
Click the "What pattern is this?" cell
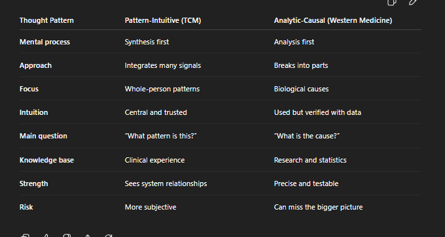click(160, 136)
